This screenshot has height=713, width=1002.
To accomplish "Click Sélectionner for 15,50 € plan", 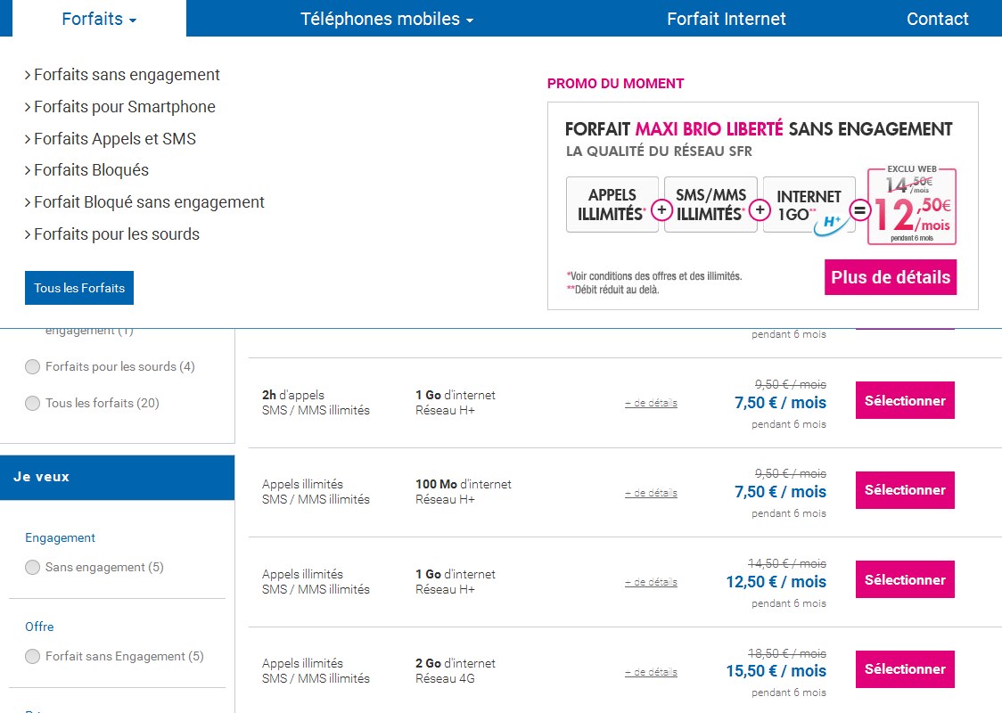I will click(x=904, y=668).
